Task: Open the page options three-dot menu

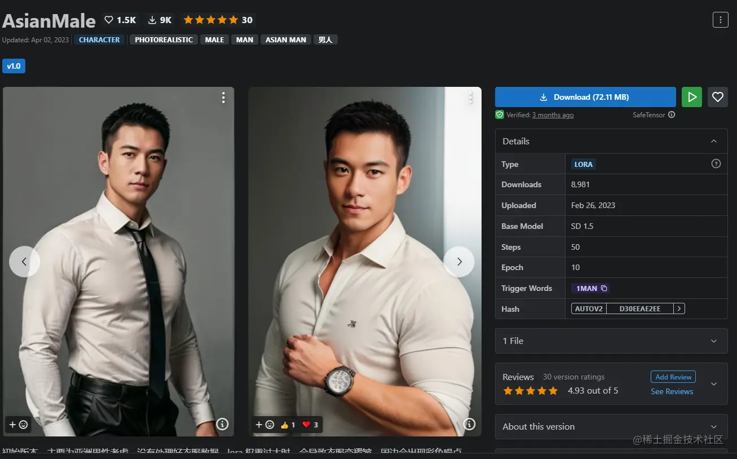Action: pos(721,20)
